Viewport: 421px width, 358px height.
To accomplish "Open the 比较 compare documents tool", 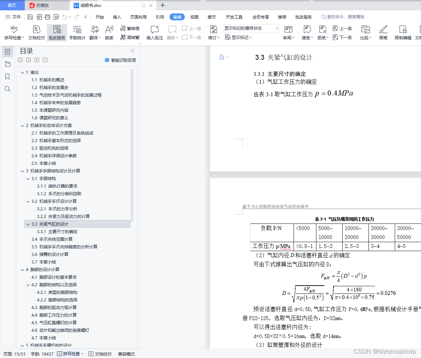I will 365,33.
